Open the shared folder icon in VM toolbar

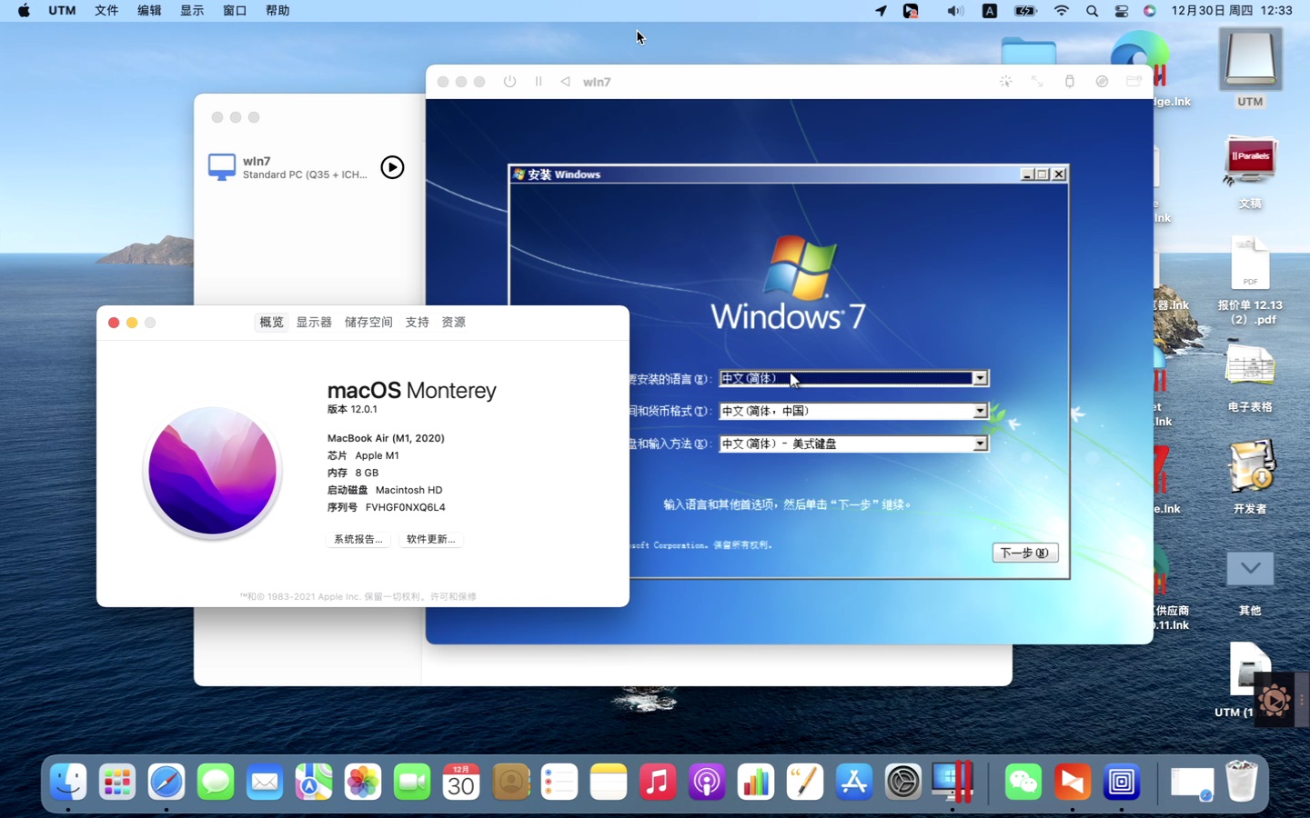pos(1134,82)
